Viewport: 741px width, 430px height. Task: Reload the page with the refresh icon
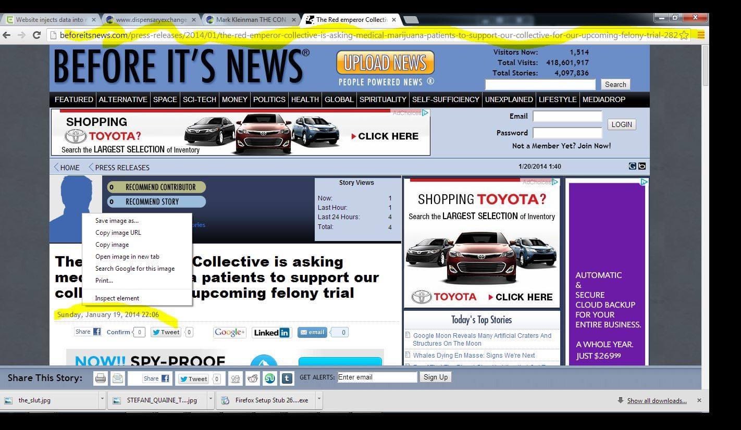point(36,35)
